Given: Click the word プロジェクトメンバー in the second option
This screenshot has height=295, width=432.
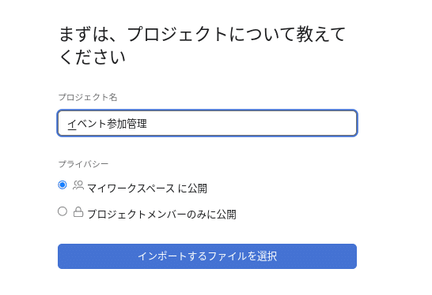Looking at the screenshot, I should click(x=137, y=215).
